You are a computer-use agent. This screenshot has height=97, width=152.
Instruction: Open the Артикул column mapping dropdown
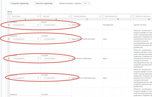[x=56, y=16]
